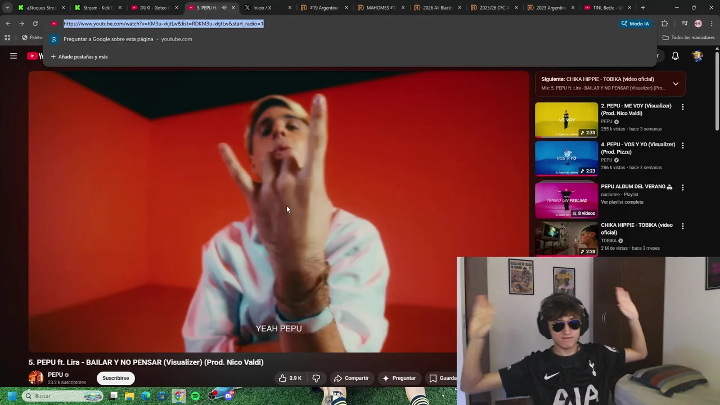Open options for PEPU ALBUM DEL VERANO playlist

tap(683, 187)
